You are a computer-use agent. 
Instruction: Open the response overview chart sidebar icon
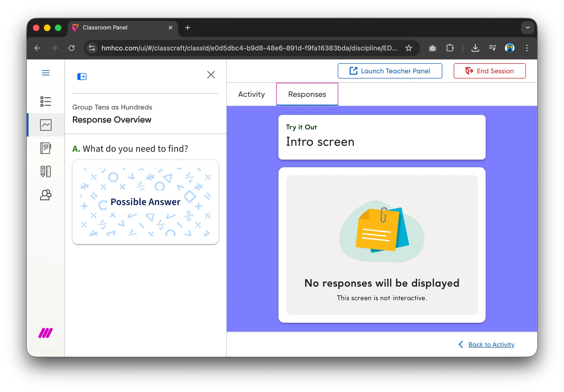(46, 125)
